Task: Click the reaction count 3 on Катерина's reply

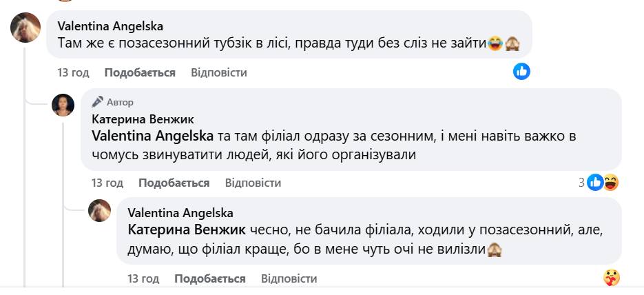Action: pos(581,183)
